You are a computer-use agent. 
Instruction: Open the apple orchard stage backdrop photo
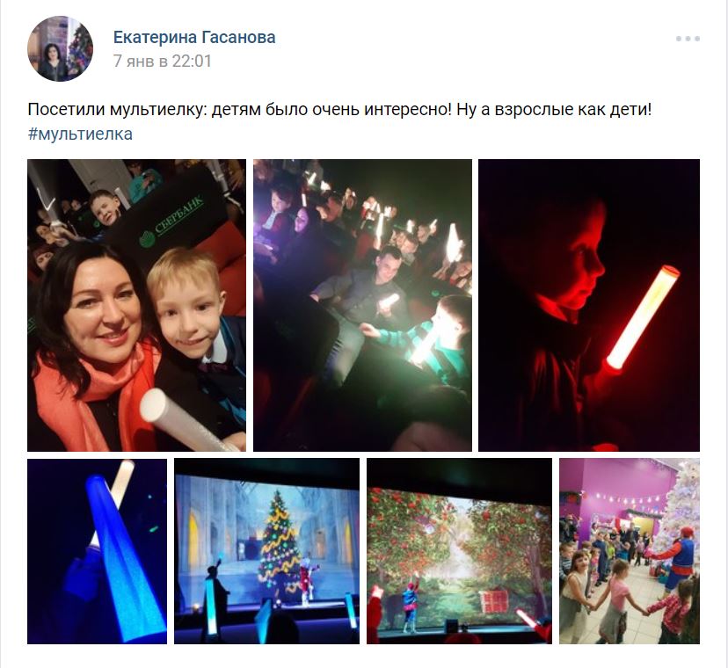459,551
